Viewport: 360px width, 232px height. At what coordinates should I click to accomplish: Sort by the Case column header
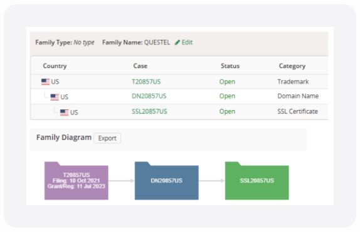tap(140, 66)
